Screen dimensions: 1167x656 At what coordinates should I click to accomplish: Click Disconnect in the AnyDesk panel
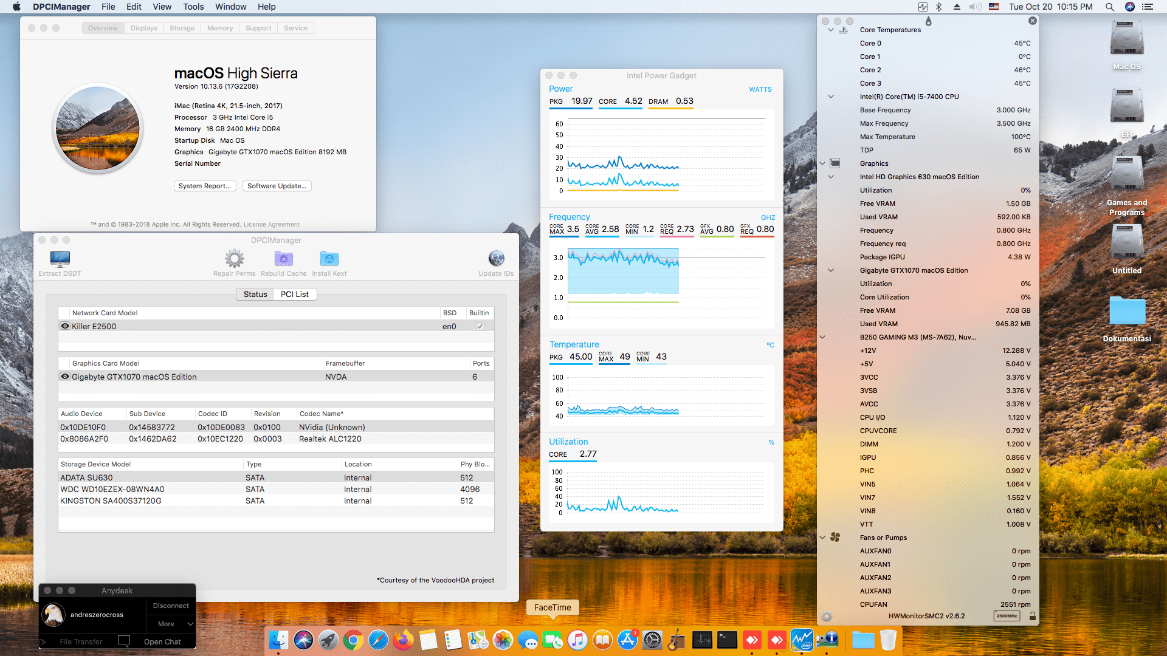tap(171, 606)
